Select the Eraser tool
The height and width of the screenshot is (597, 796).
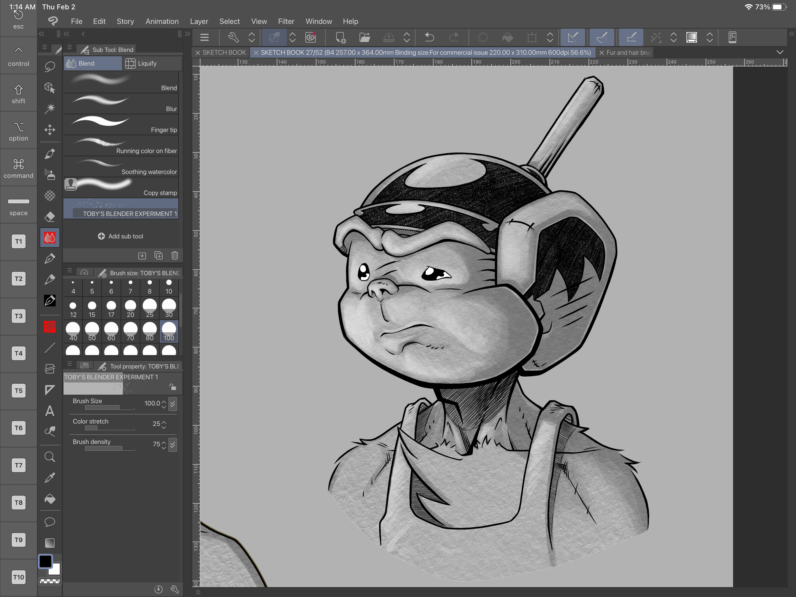pos(50,217)
